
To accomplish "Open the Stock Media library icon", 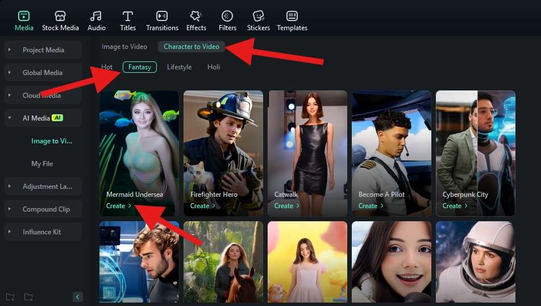I will 60,16.
